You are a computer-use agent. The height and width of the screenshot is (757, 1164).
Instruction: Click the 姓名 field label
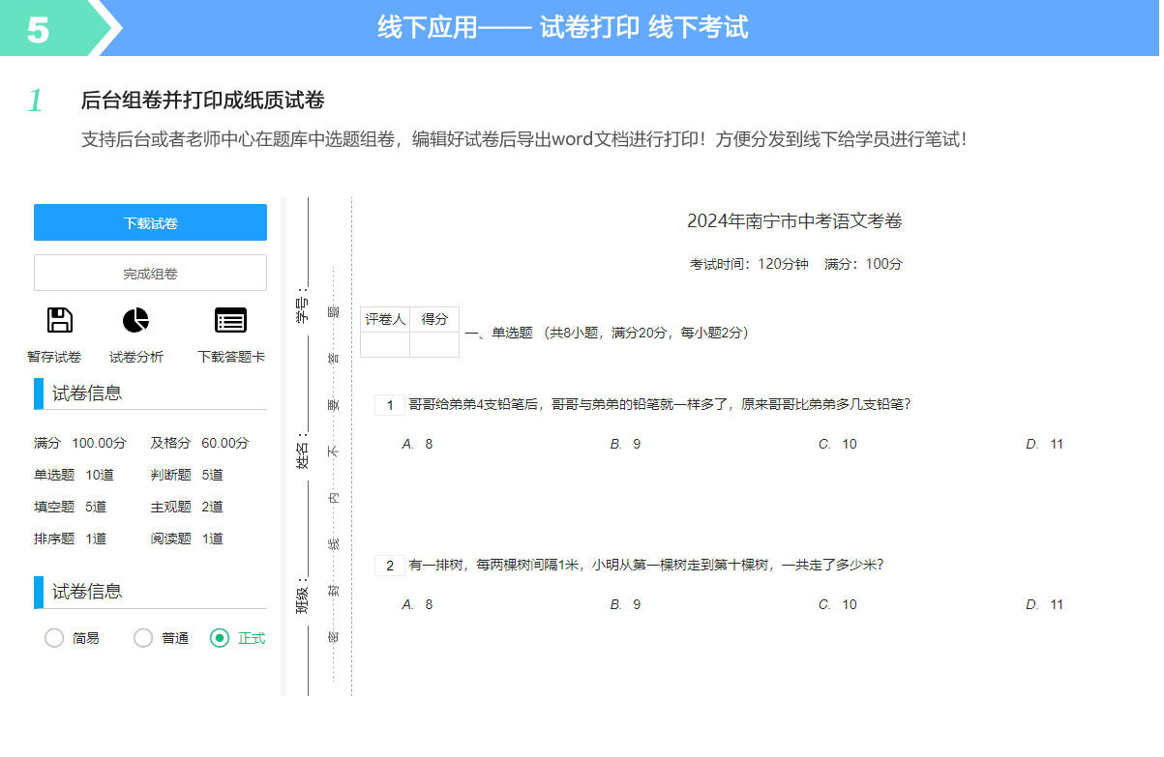(303, 451)
